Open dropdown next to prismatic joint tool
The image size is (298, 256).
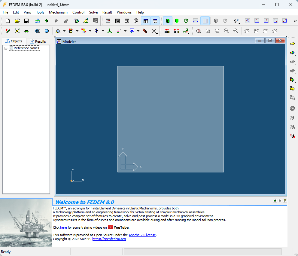(x=77, y=31)
